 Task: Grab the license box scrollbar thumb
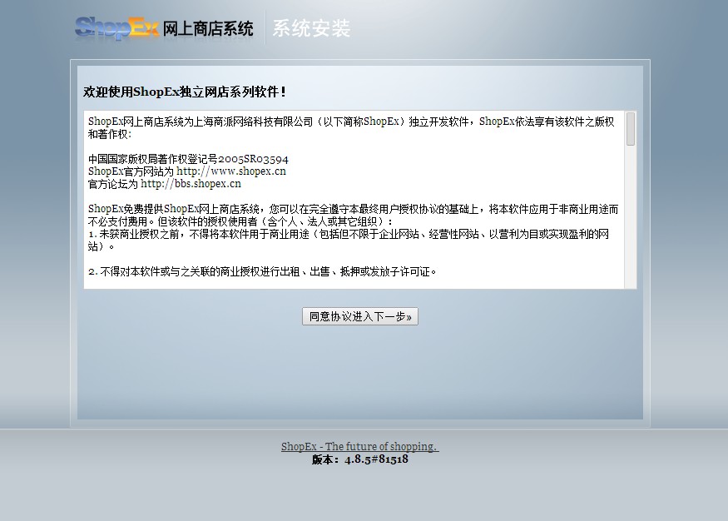(x=631, y=129)
